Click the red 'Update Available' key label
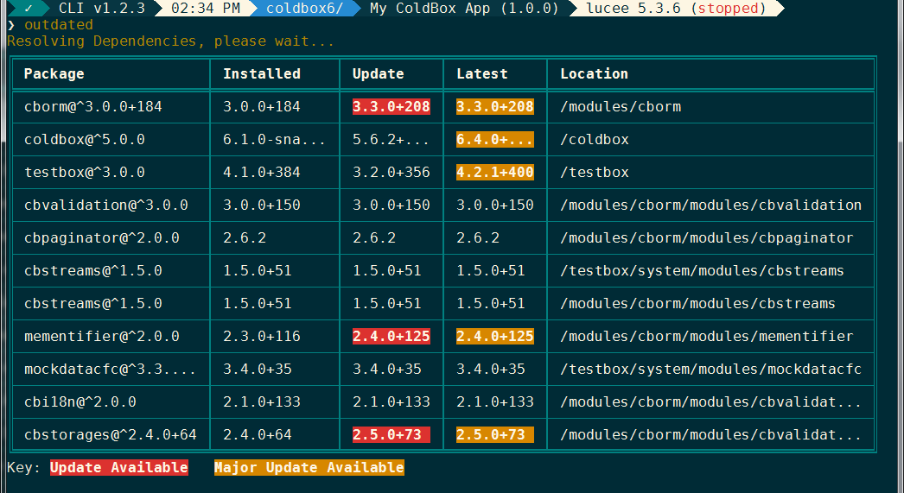The image size is (904, 493). [119, 468]
